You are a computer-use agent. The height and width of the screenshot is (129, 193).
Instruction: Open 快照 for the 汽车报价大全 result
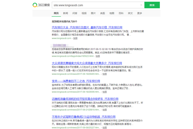(x=75, y=38)
